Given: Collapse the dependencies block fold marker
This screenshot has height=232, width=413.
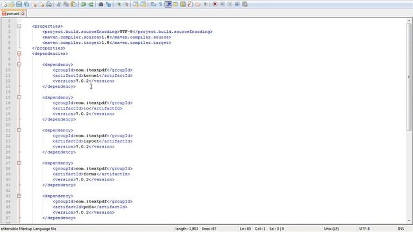Looking at the screenshot, I should click(19, 53).
